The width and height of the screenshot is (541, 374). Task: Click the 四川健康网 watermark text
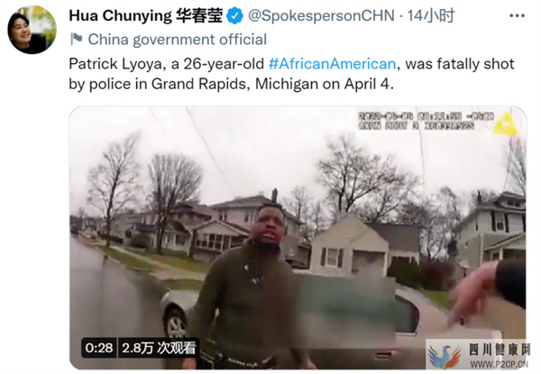[499, 351]
